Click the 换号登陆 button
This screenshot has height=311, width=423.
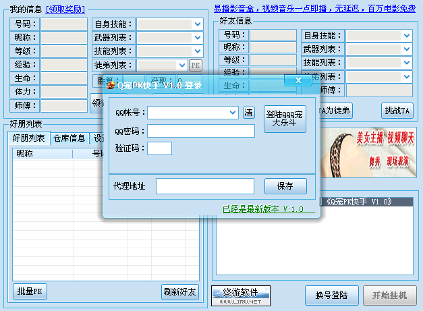coord(331,295)
